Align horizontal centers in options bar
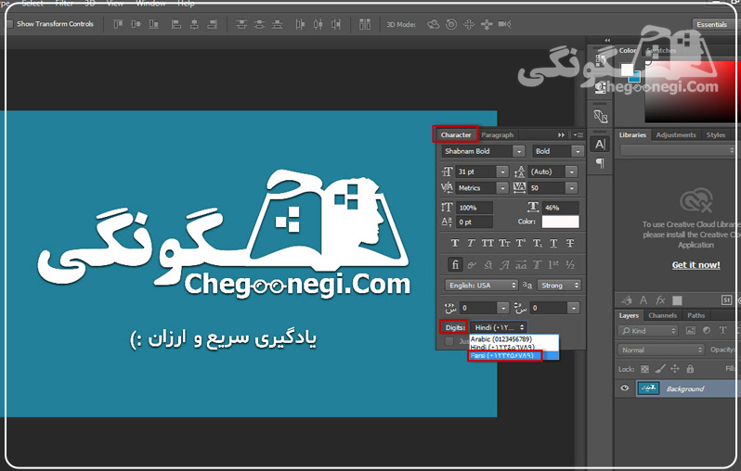741x471 pixels. pyautogui.click(x=194, y=24)
